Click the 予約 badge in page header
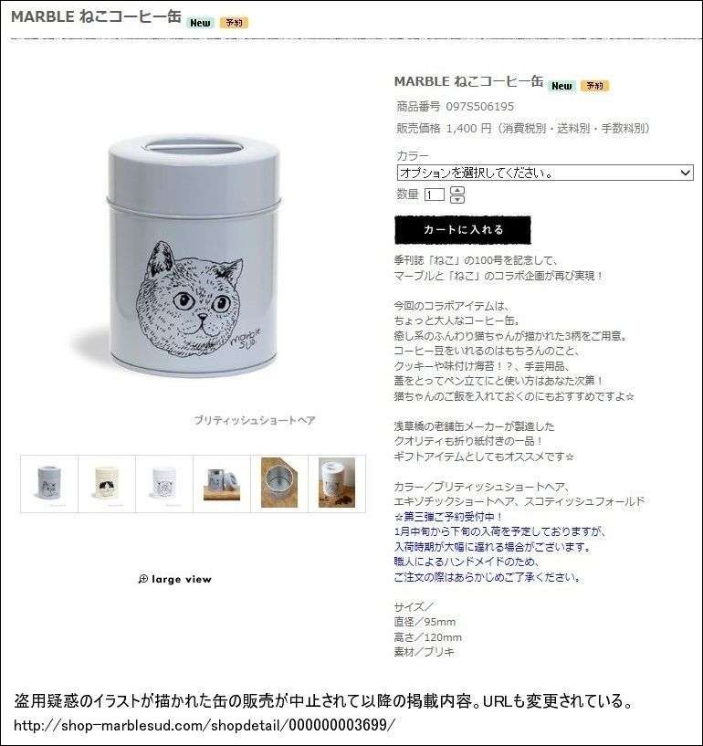 click(x=234, y=22)
